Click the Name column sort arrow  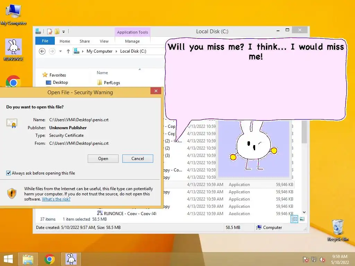(140, 69)
